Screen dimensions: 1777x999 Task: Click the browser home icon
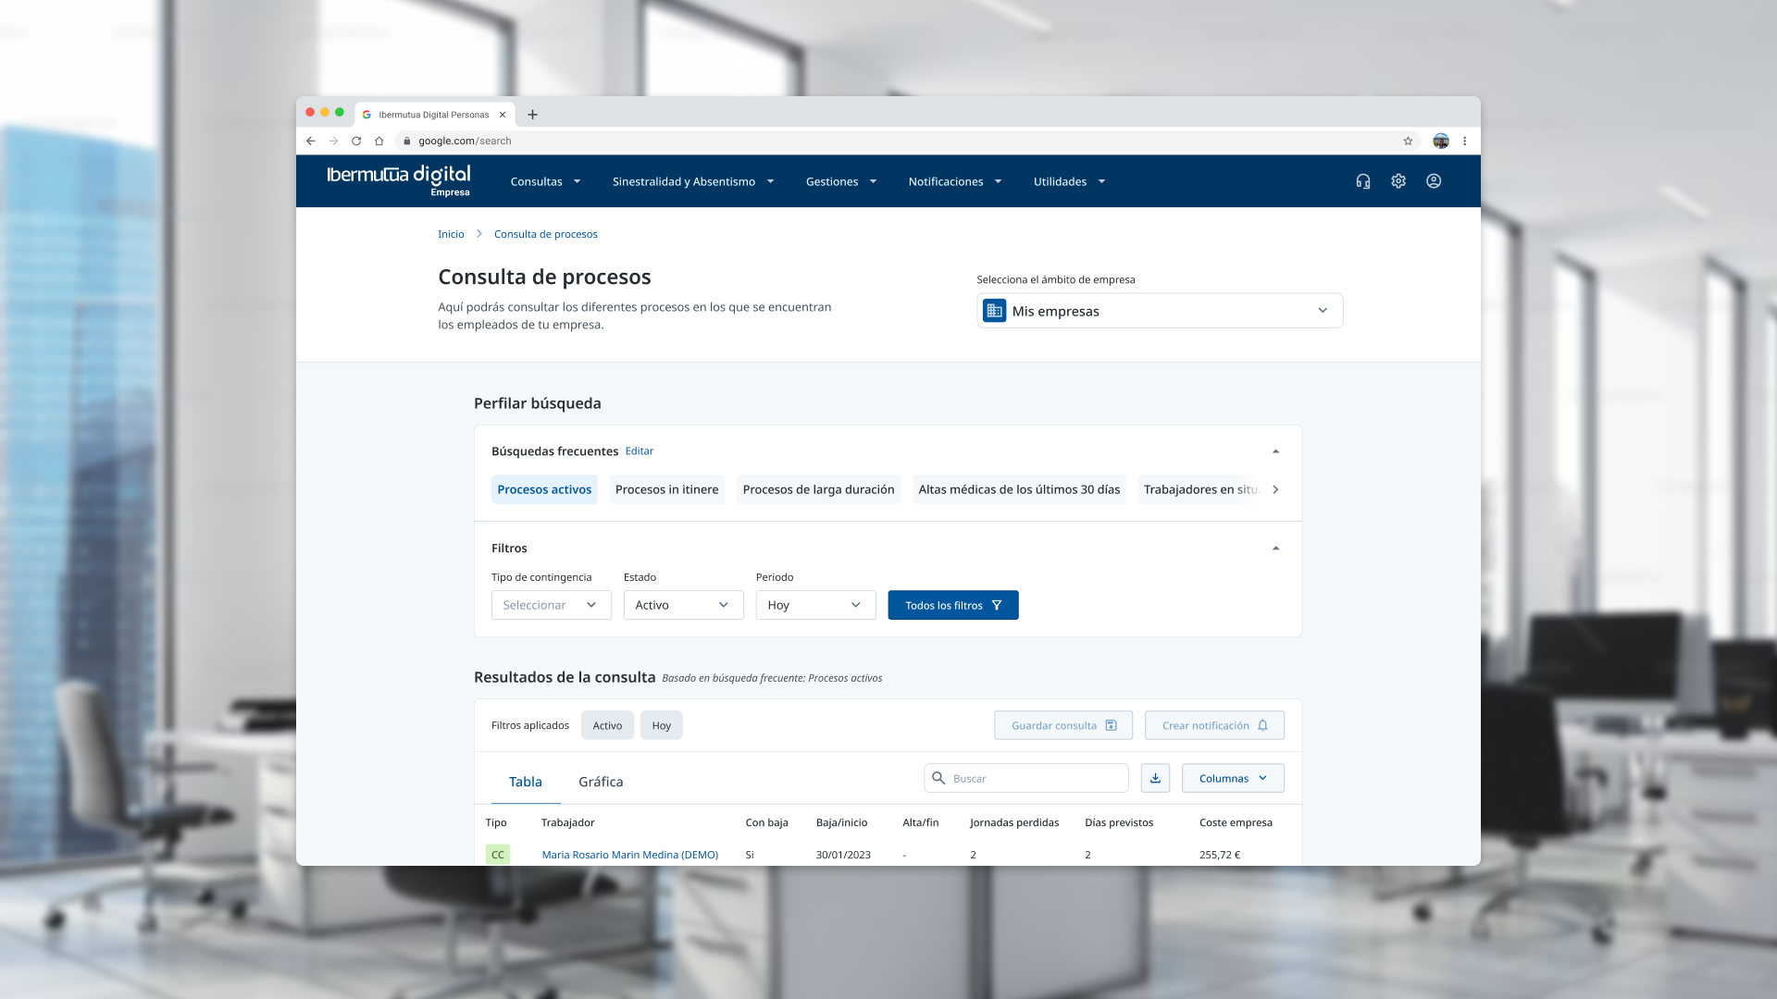pos(379,141)
